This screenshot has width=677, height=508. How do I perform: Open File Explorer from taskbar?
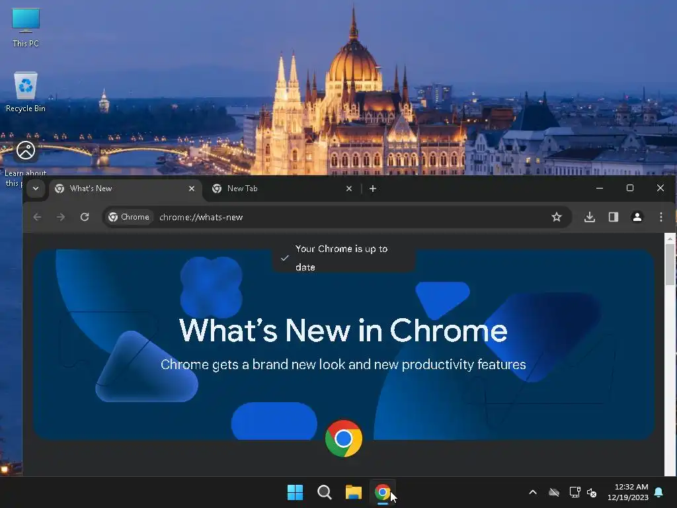354,492
